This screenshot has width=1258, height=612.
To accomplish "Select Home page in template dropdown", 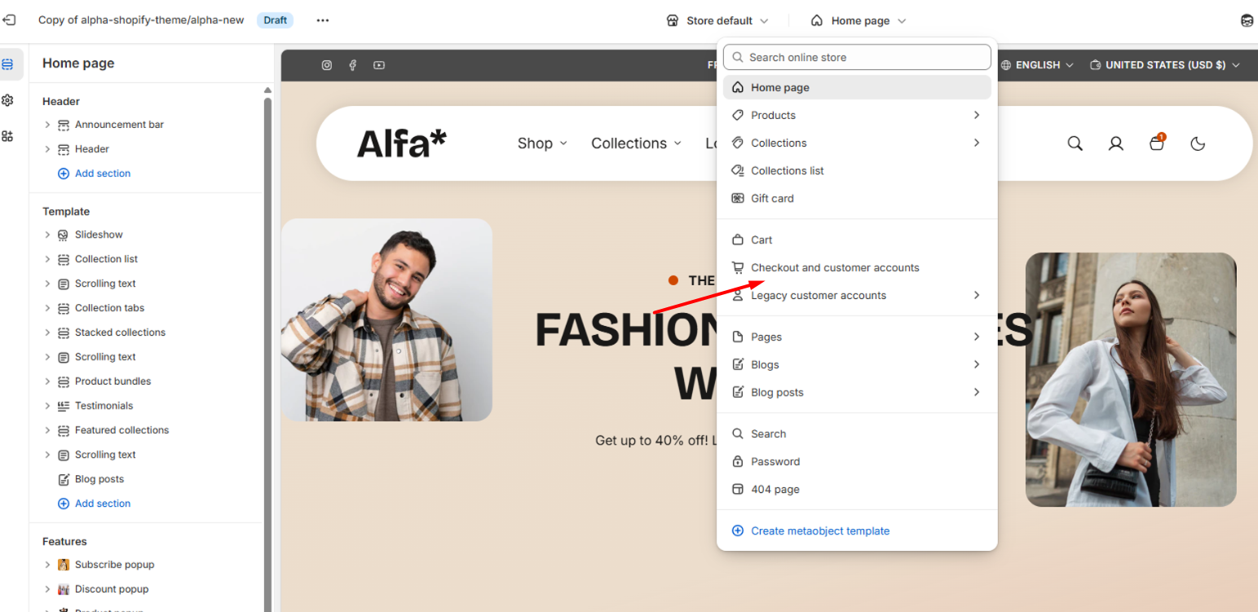I will [857, 87].
